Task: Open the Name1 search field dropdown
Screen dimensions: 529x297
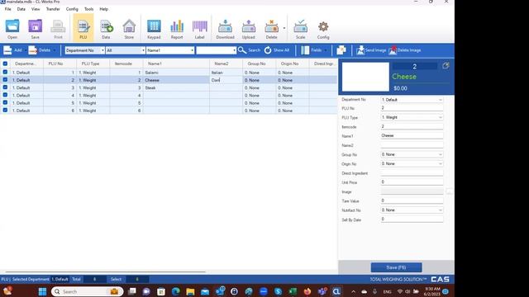Action: click(x=170, y=50)
